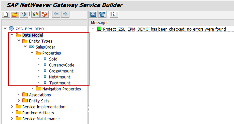Click the Navigation Properties folder icon
Screen dimensions: 234x124
[38, 89]
